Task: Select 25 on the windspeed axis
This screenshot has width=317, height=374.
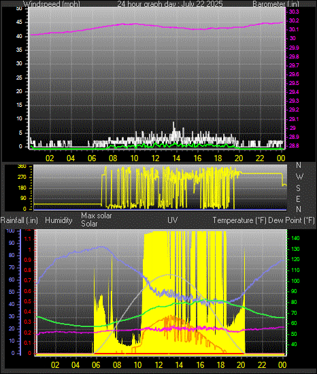Action: coord(19,78)
